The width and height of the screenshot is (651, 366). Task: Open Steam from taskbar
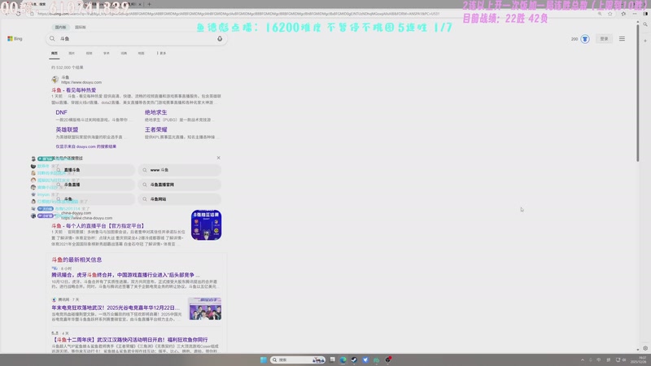[354, 359]
